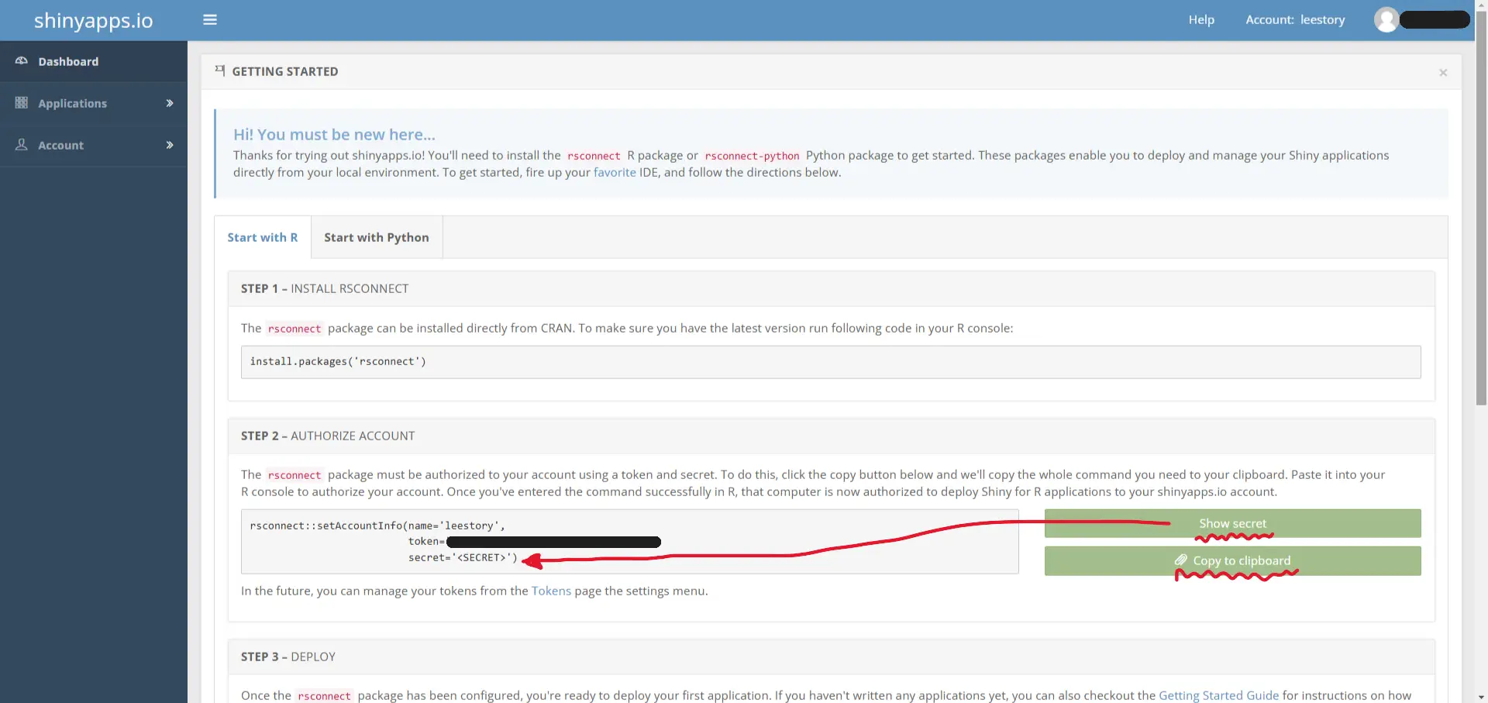Click the Account person icon in sidebar

click(x=22, y=145)
